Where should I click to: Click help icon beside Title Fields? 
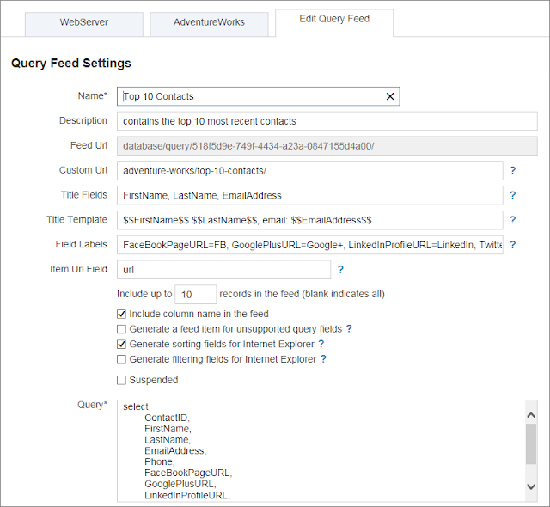click(513, 196)
